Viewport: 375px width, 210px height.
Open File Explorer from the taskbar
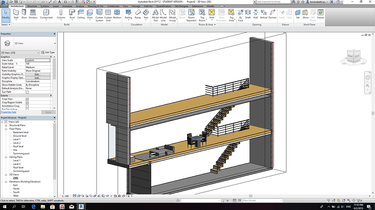click(43, 206)
